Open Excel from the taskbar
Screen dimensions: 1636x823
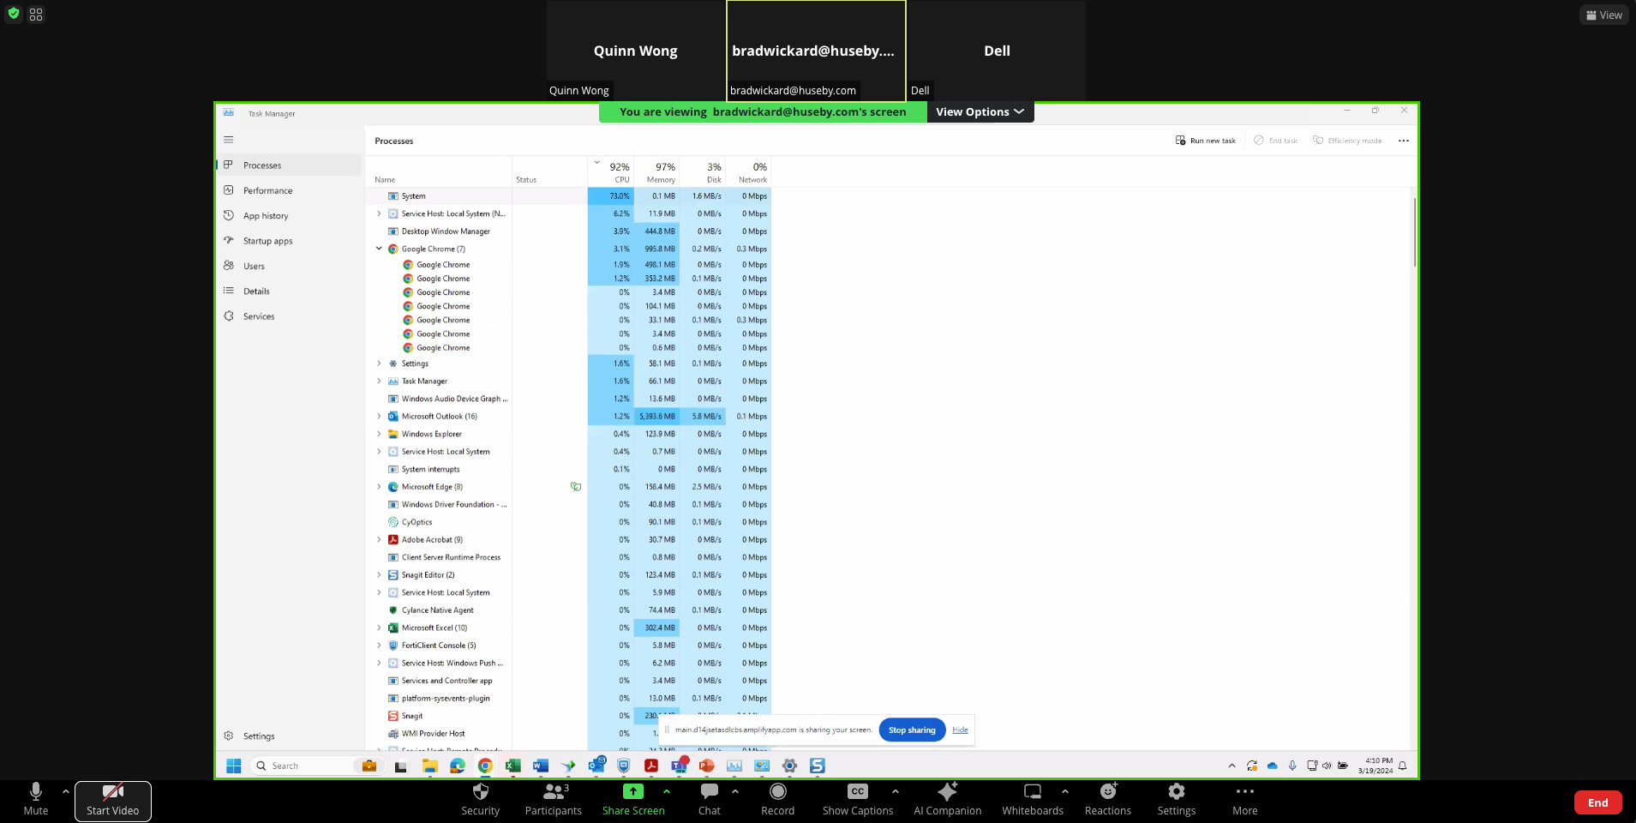click(512, 766)
